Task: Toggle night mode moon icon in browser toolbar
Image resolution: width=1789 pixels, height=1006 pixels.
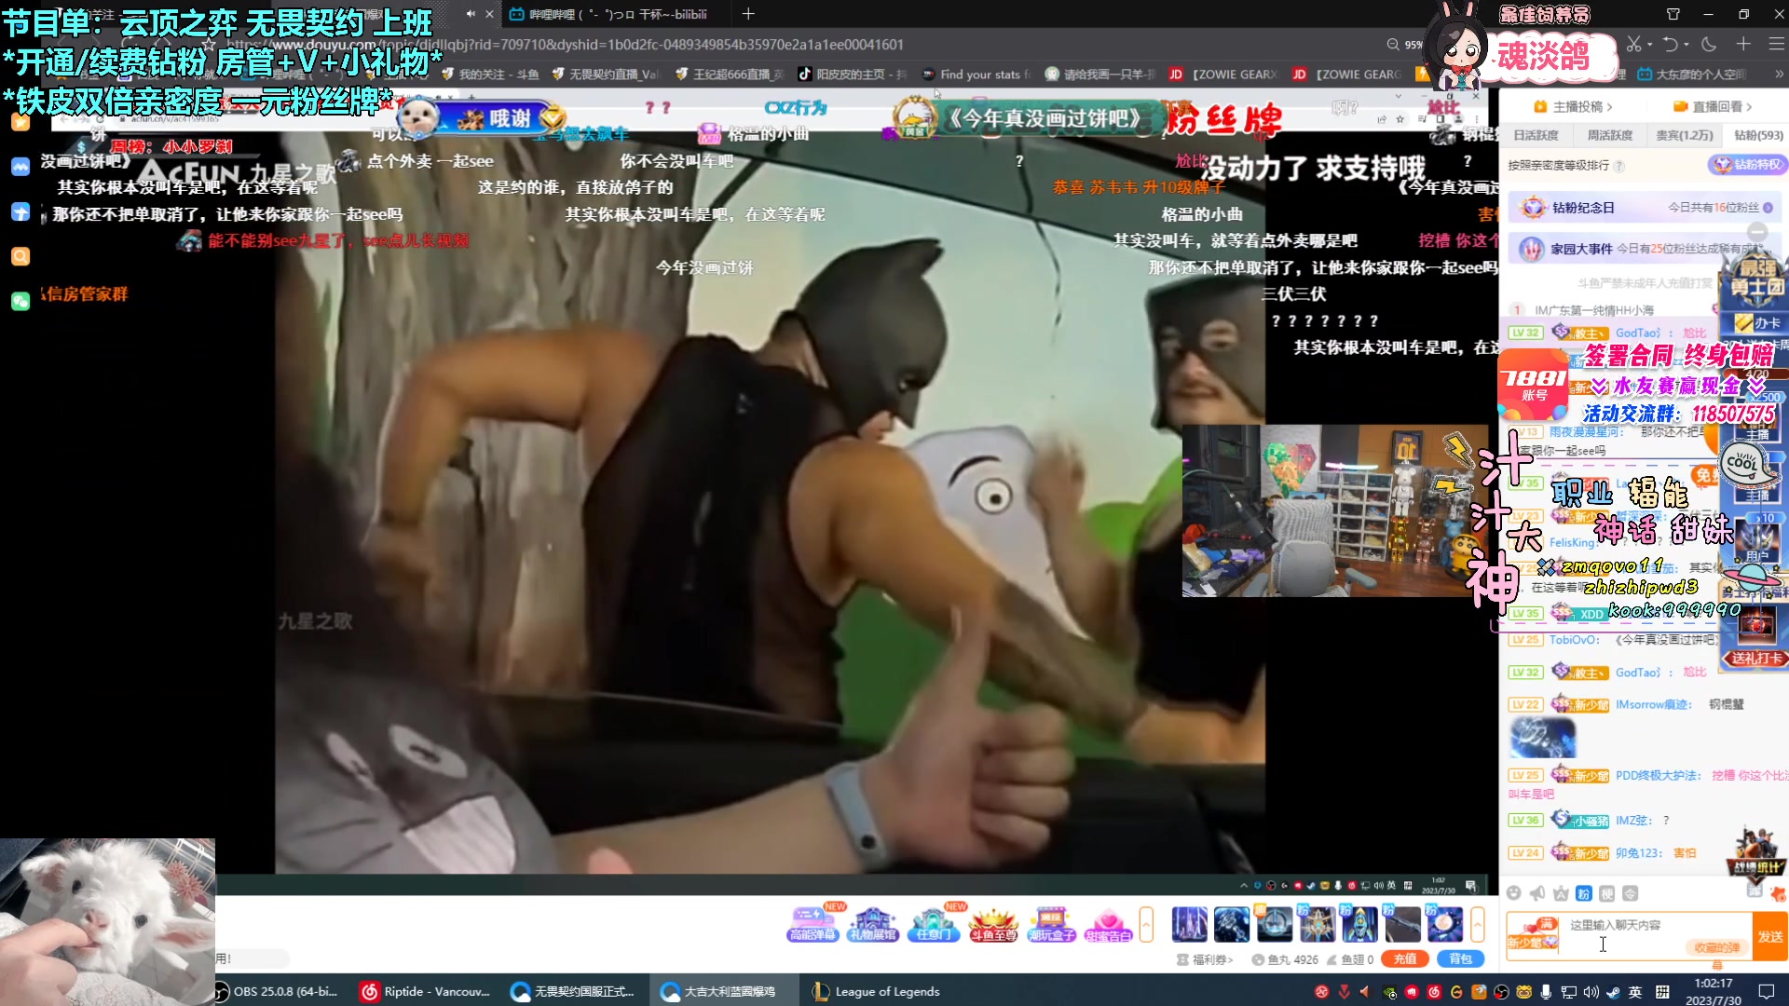Action: tap(1709, 44)
